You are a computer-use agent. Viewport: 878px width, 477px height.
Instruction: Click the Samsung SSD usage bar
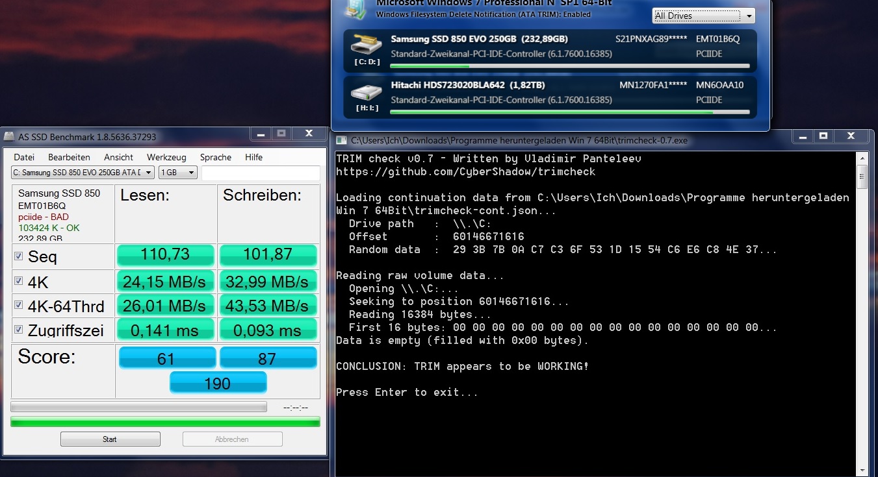tap(569, 66)
